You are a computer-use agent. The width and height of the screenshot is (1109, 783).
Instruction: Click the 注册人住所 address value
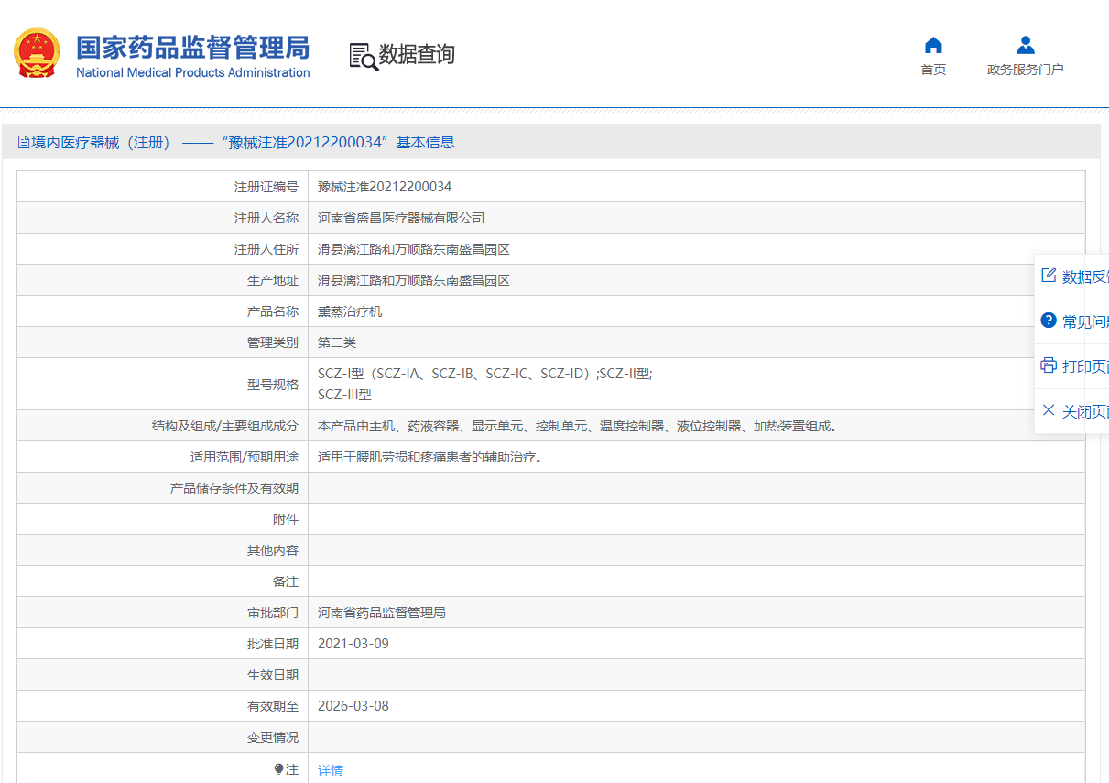[414, 249]
